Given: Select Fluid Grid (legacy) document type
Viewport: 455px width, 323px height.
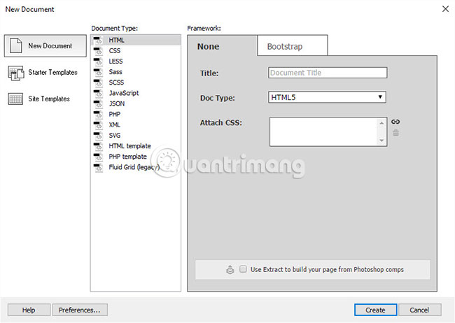Looking at the screenshot, I should point(136,167).
